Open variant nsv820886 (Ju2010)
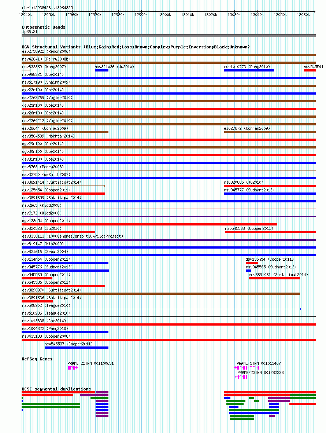Screen dimensions: 326x433 [x=244, y=183]
